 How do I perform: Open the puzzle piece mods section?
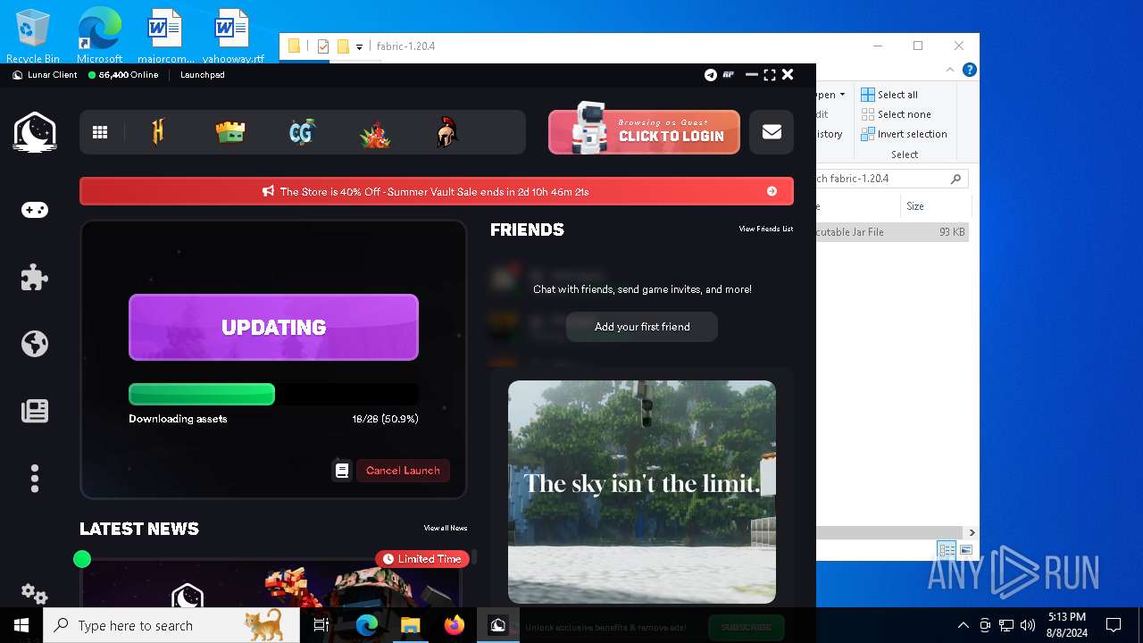pyautogui.click(x=35, y=277)
